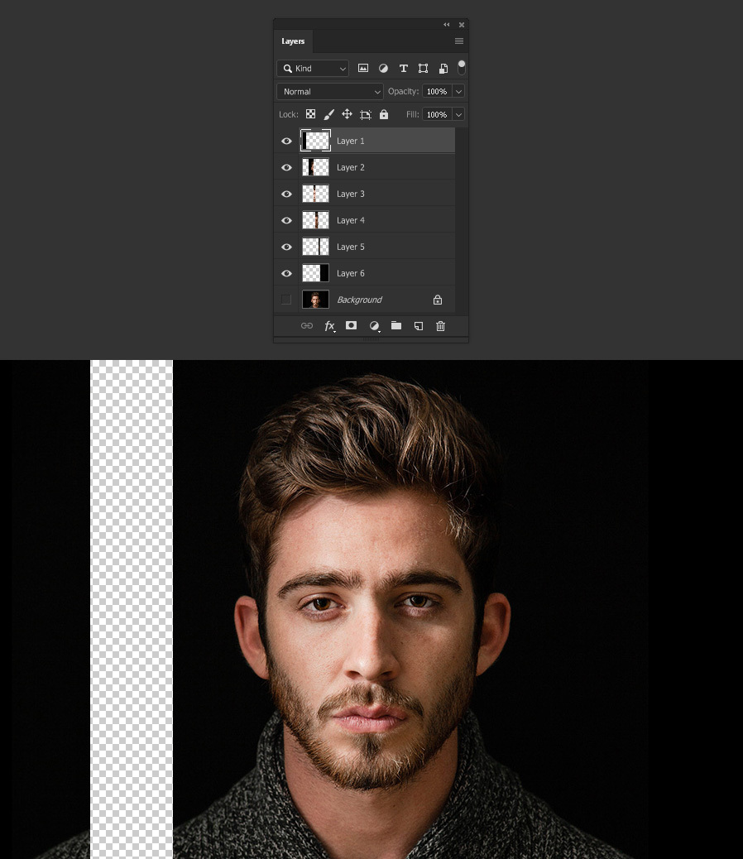Select the Layer 5 name
This screenshot has height=859, width=743.
351,247
